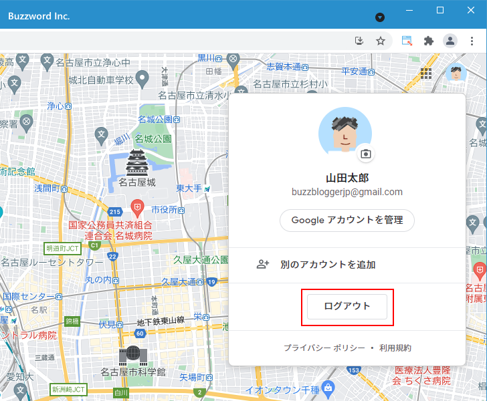Screen dimensions: 487x401
Task: Click the 明道町JCT junction sign
Action: [62, 249]
